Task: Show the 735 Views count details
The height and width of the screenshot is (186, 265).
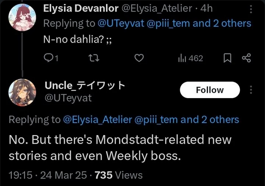Action: (118, 175)
